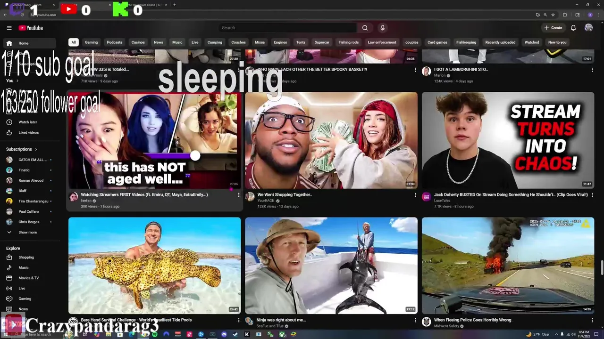Image resolution: width=604 pixels, height=339 pixels.
Task: Select the Couches filter chip
Action: [x=238, y=42]
